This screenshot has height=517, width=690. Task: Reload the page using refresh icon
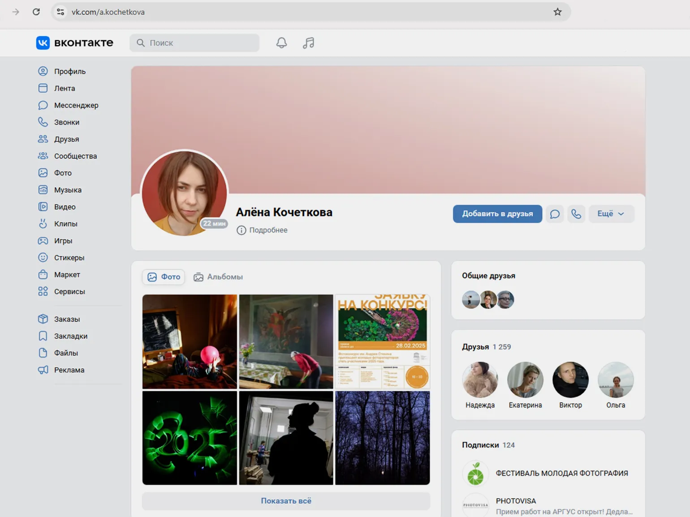tap(36, 12)
